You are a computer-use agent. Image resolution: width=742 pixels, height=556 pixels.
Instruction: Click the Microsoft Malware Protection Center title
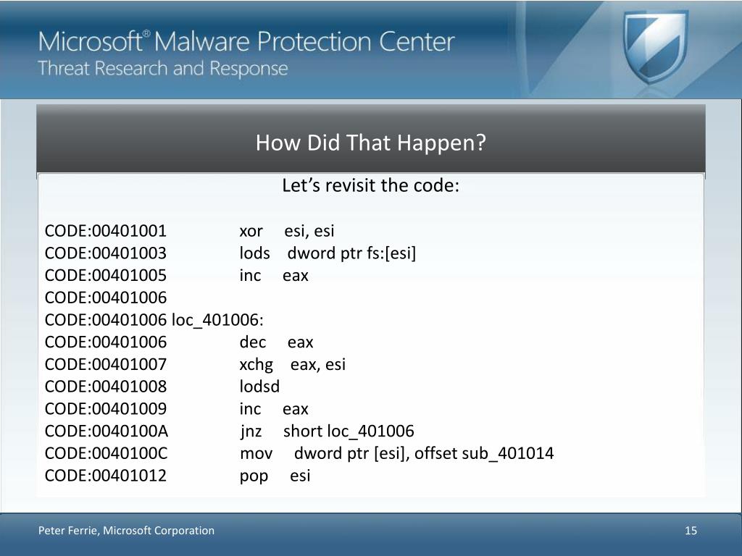(x=246, y=41)
